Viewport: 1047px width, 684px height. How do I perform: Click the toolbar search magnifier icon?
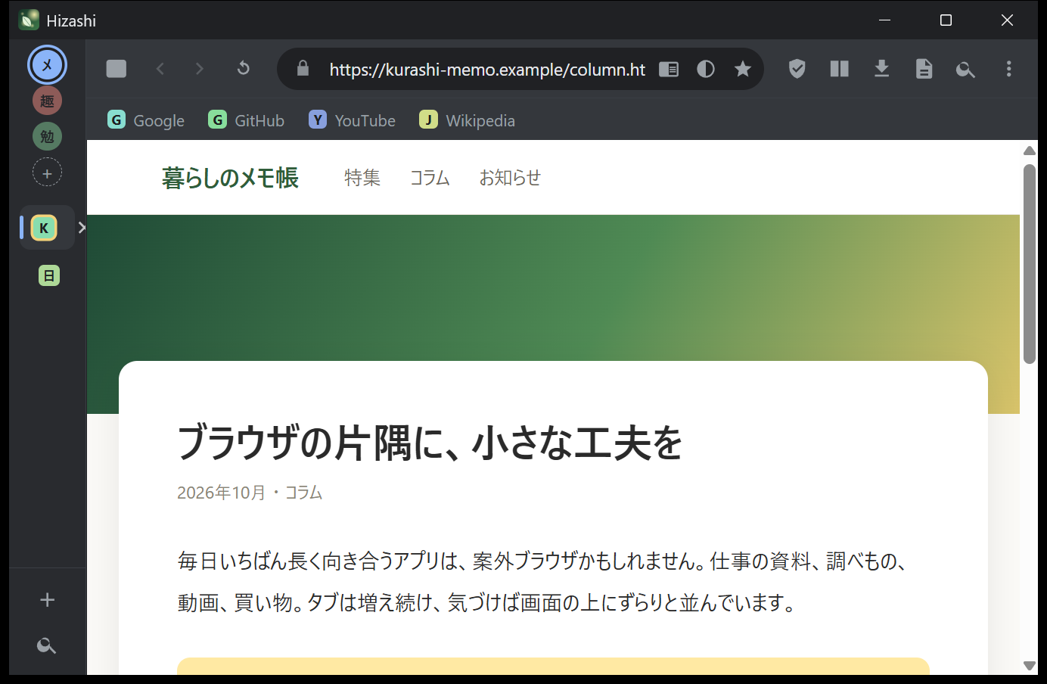[965, 70]
